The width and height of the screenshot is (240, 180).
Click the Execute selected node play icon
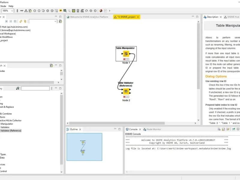click(35, 11)
